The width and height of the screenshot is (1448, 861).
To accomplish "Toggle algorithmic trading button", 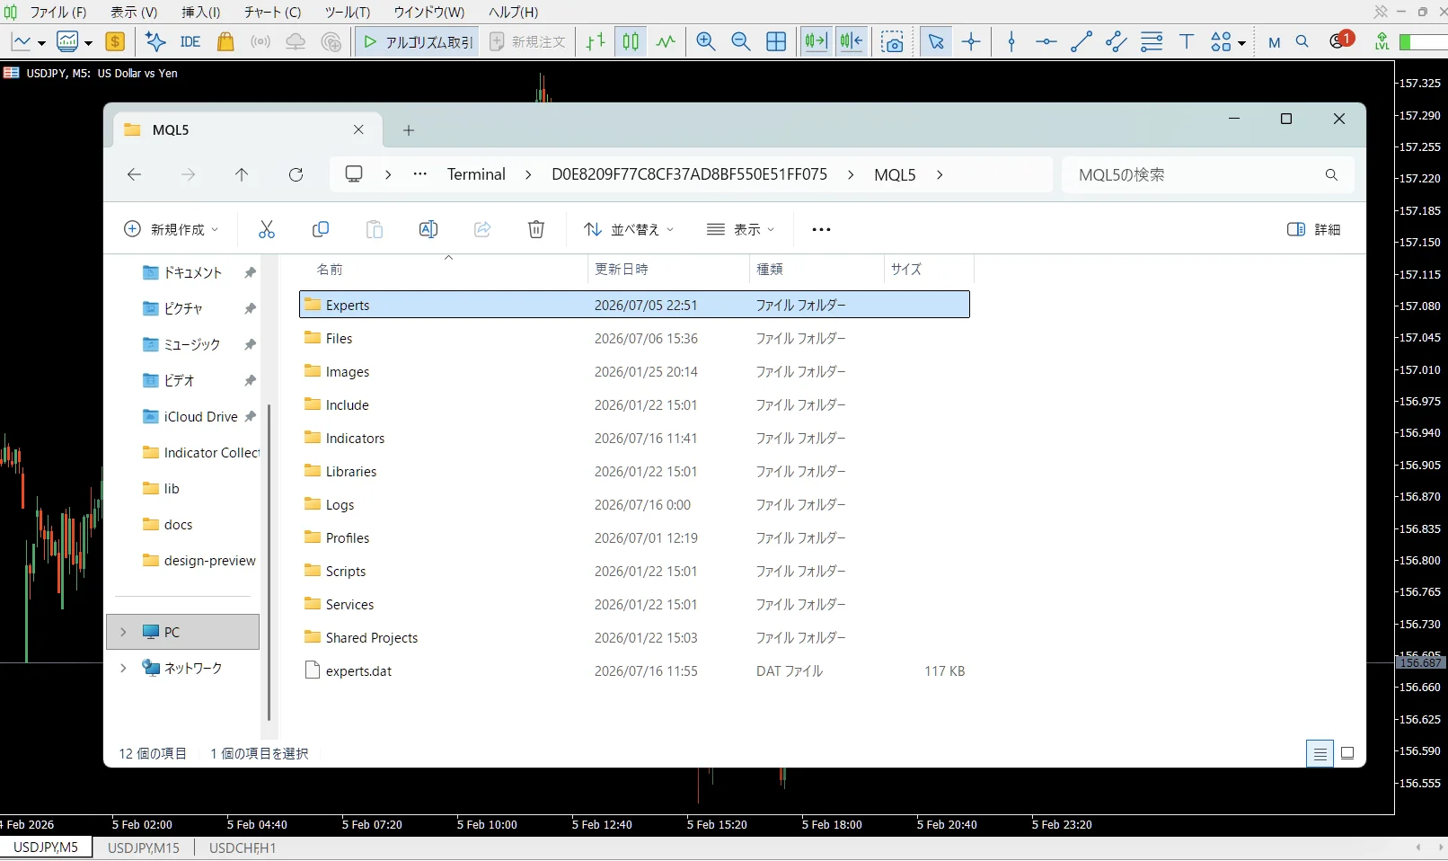I will pyautogui.click(x=418, y=41).
